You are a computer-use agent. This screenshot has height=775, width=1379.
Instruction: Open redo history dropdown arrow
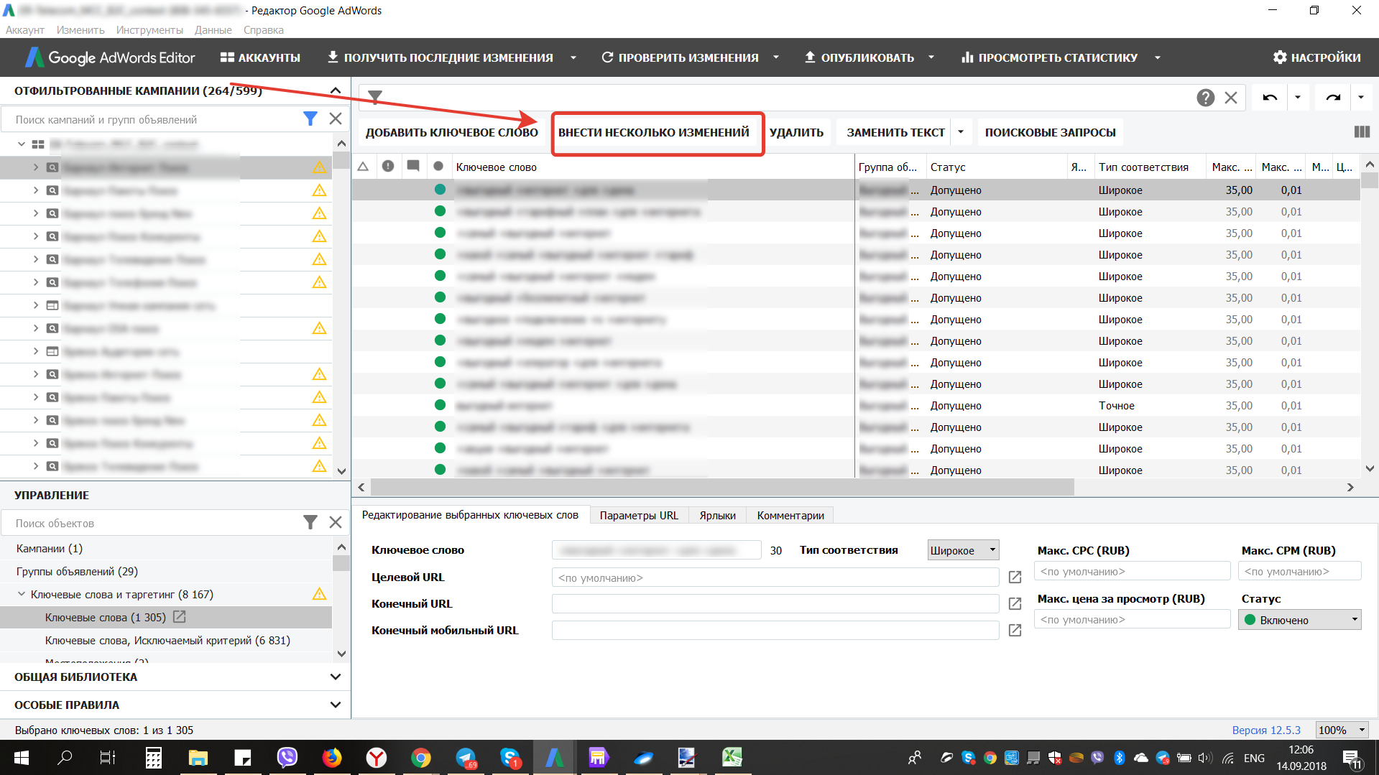1361,98
